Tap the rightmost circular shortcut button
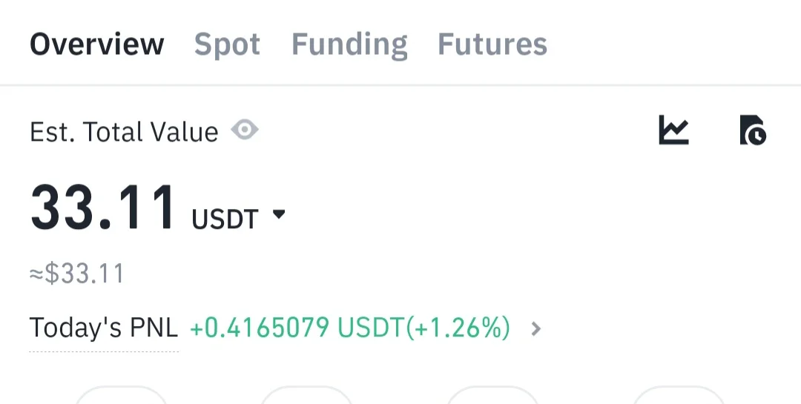The height and width of the screenshot is (404, 801). pyautogui.click(x=678, y=395)
